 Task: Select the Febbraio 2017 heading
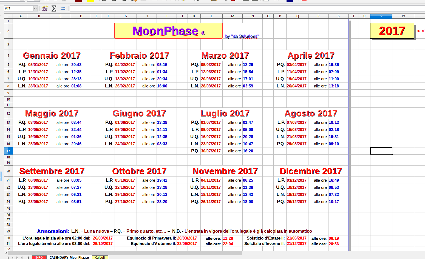(x=139, y=56)
